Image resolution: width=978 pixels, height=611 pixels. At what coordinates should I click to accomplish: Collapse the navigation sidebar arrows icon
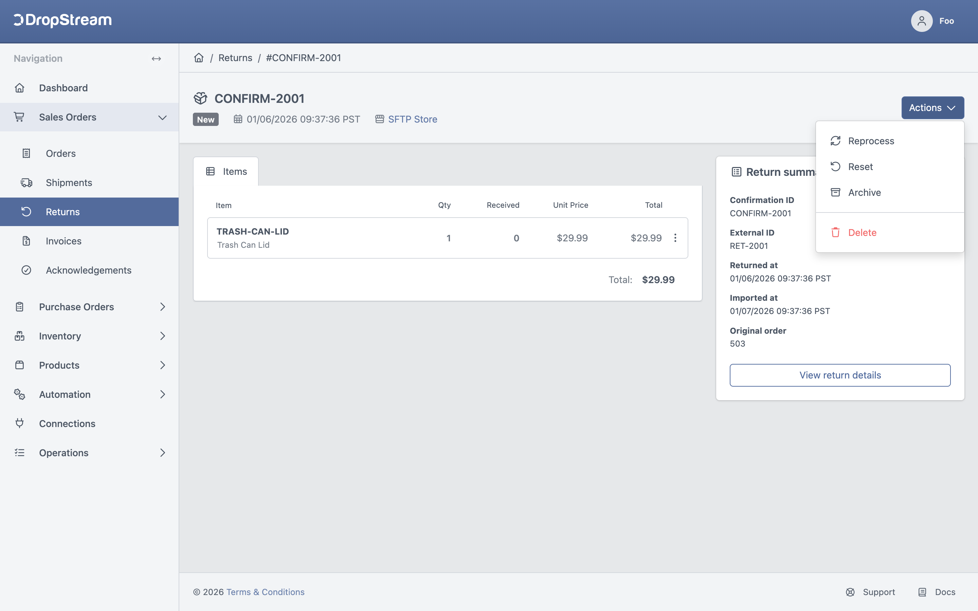tap(157, 59)
